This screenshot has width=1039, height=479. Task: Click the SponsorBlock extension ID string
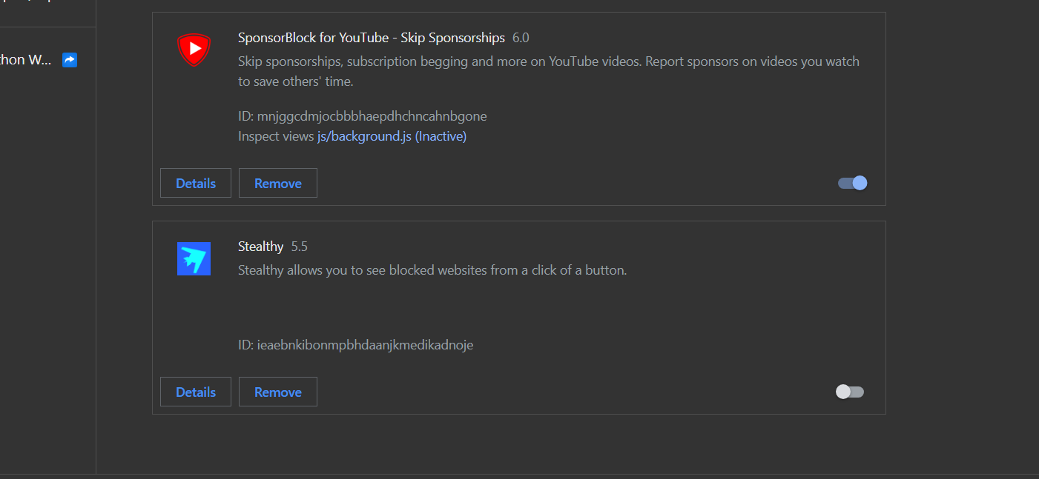(362, 116)
